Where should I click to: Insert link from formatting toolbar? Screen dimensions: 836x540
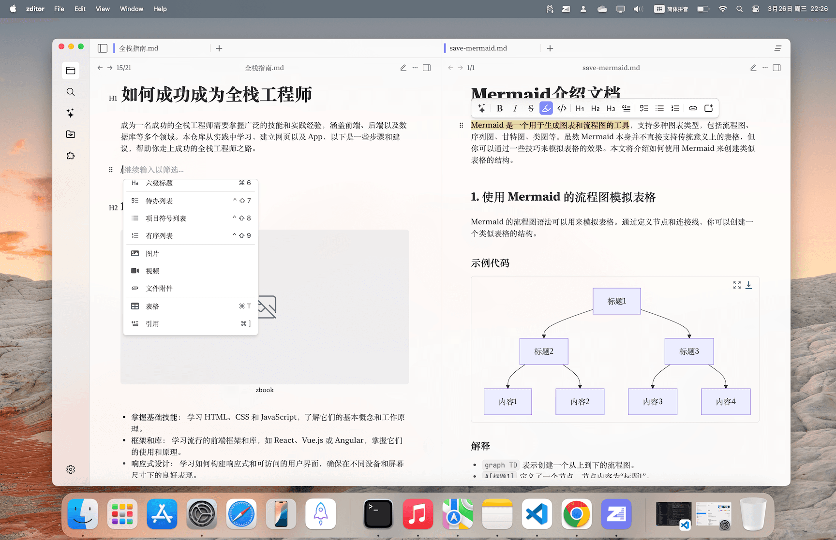point(693,108)
